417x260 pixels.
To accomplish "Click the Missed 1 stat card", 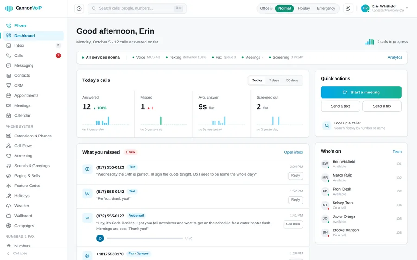I will click(164, 114).
